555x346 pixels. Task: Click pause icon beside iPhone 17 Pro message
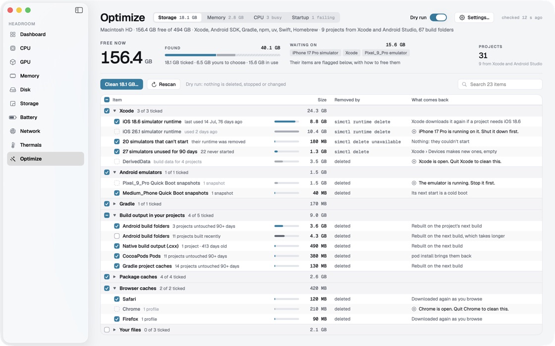point(414,131)
